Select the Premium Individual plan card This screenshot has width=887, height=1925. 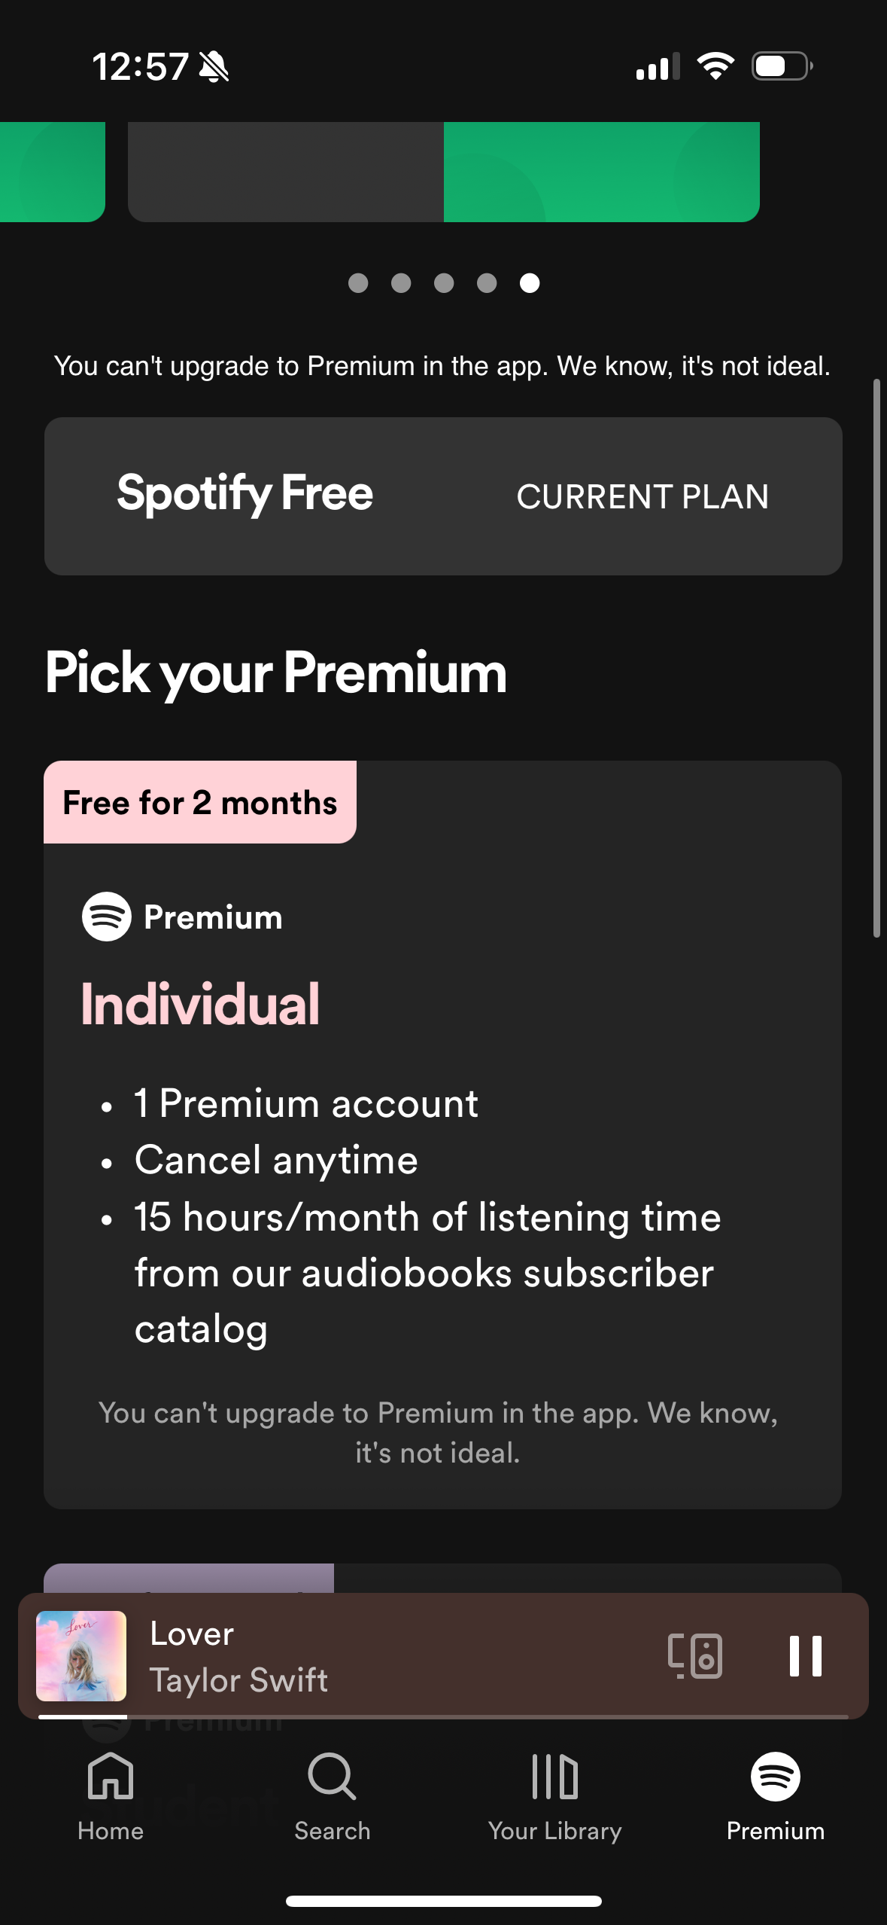(x=444, y=1130)
